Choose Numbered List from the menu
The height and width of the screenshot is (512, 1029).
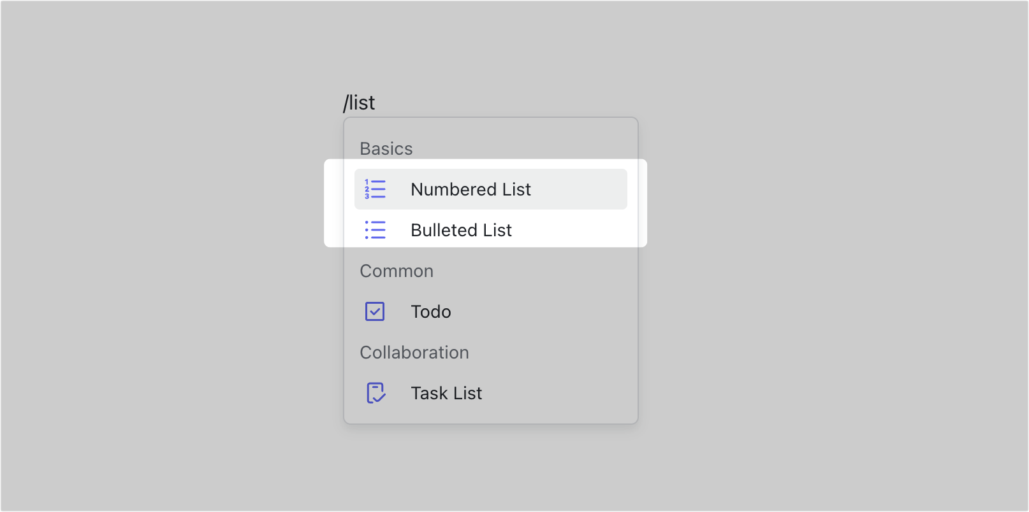tap(471, 189)
